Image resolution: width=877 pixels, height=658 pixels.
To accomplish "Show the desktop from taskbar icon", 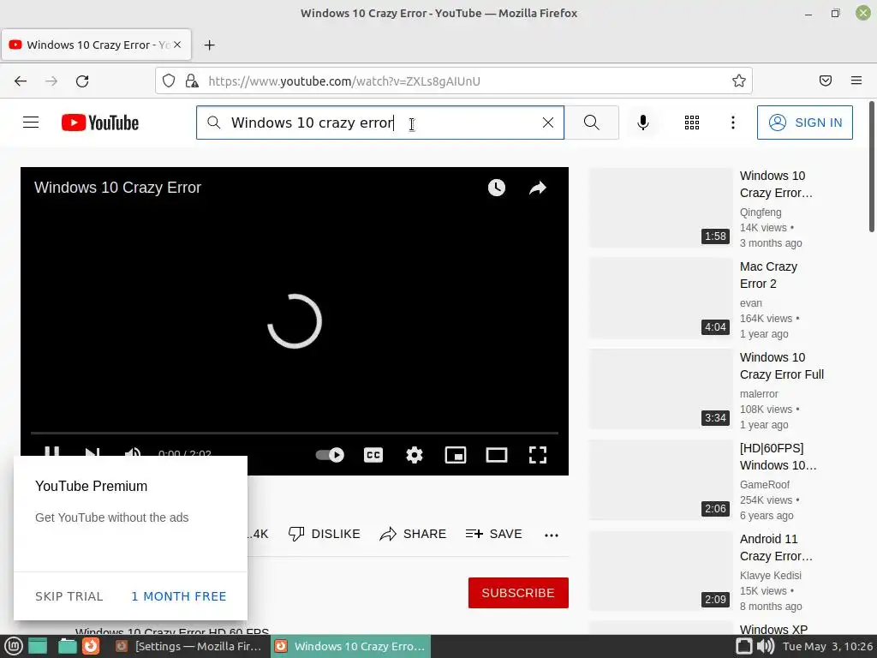I will pyautogui.click(x=38, y=646).
